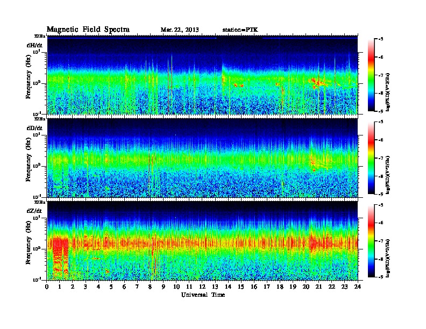Click the hour 7 tick label on the time axis
The width and height of the screenshot is (426, 329).
tap(137, 287)
